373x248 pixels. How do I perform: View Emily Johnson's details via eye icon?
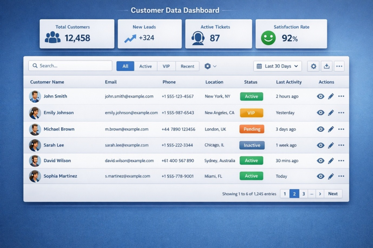point(321,113)
